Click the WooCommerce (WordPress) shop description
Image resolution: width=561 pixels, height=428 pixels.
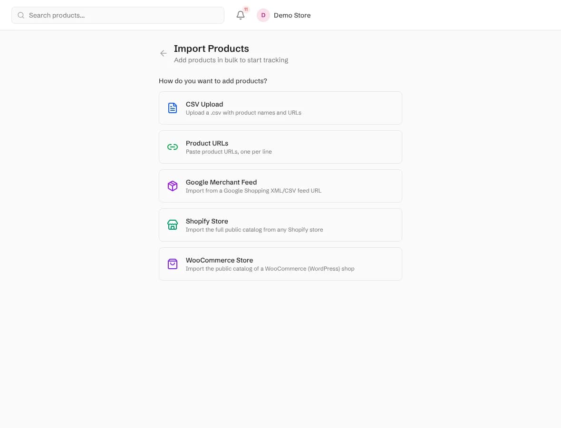[270, 269]
